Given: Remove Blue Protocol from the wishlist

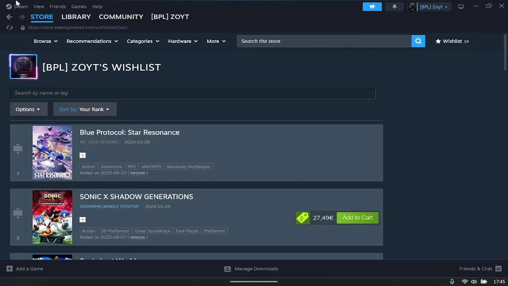Looking at the screenshot, I should 138,173.
